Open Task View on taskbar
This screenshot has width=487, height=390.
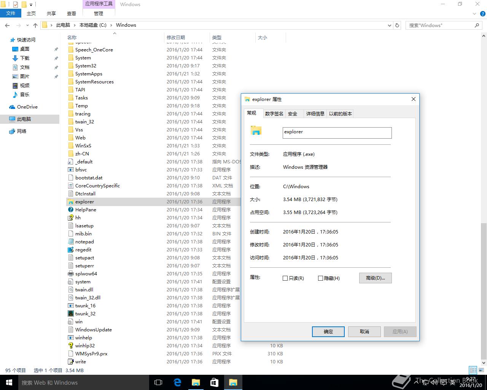click(158, 382)
